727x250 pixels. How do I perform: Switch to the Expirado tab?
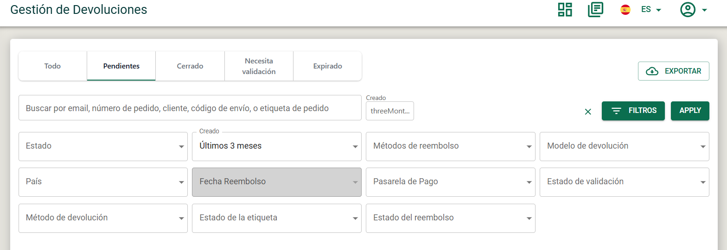327,66
